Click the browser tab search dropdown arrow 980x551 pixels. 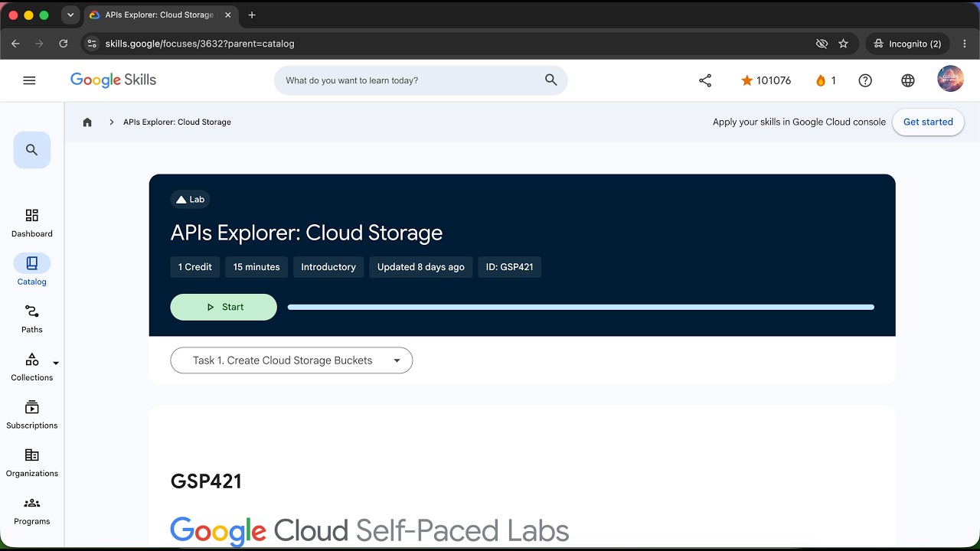[x=70, y=15]
